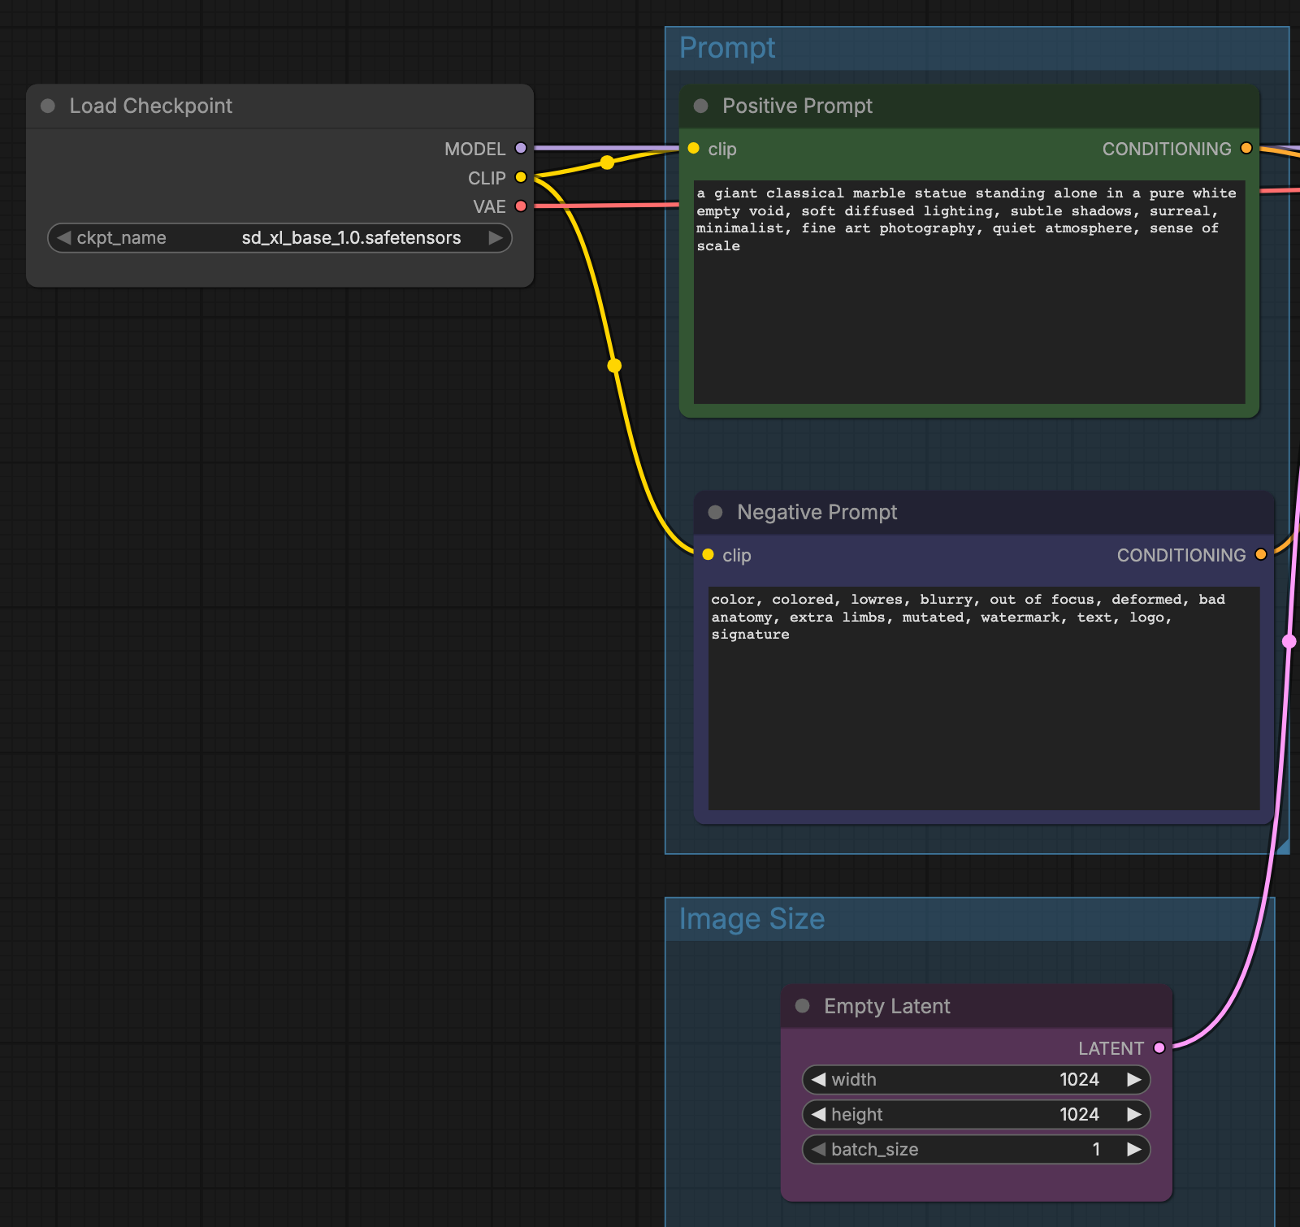This screenshot has height=1227, width=1300.
Task: Decrease batch_size with its left arrow
Action: coord(818,1149)
